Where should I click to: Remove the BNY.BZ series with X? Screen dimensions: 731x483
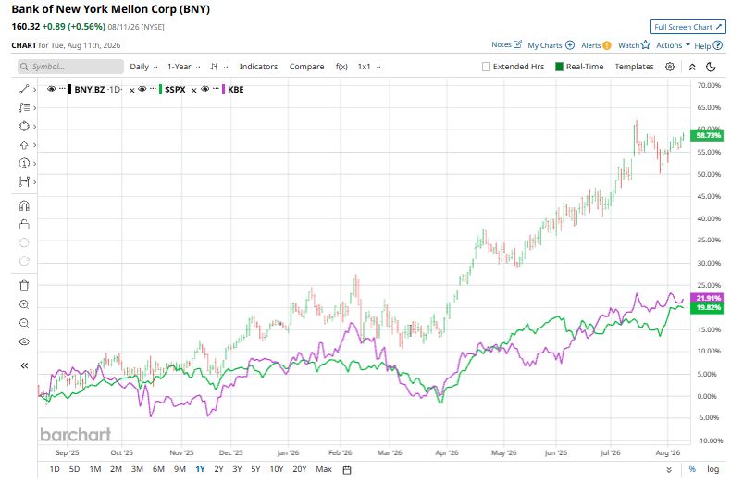pos(132,90)
